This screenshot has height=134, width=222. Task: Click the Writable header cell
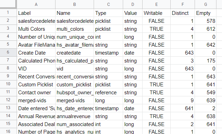tap(156, 13)
